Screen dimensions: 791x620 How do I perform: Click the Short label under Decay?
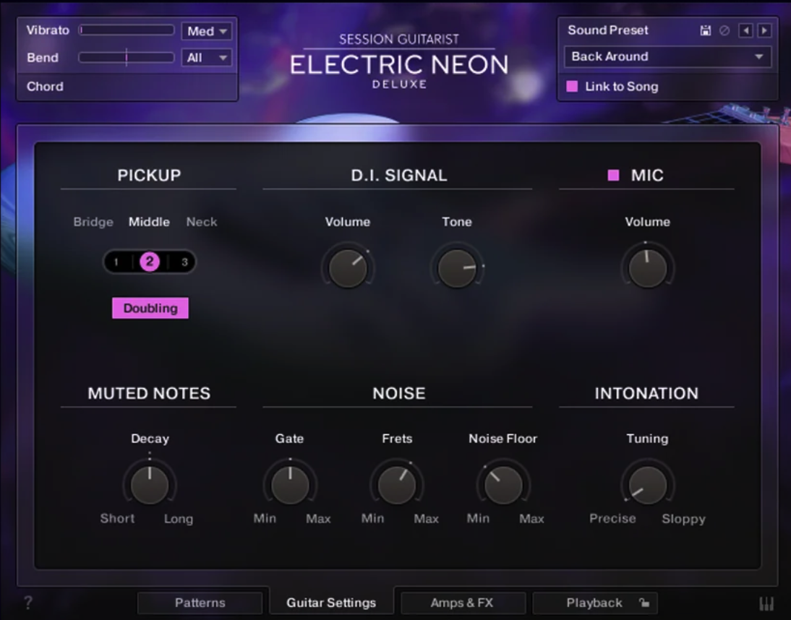coord(118,519)
